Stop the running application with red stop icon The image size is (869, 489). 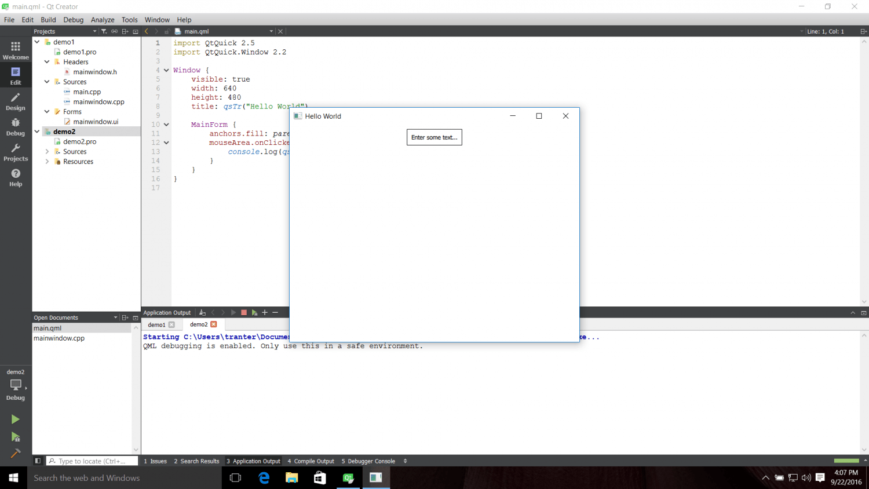(243, 312)
